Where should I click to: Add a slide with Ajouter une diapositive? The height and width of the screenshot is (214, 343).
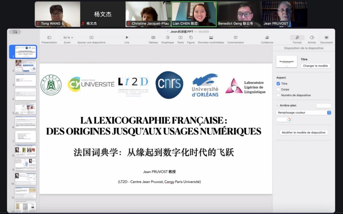91,38
